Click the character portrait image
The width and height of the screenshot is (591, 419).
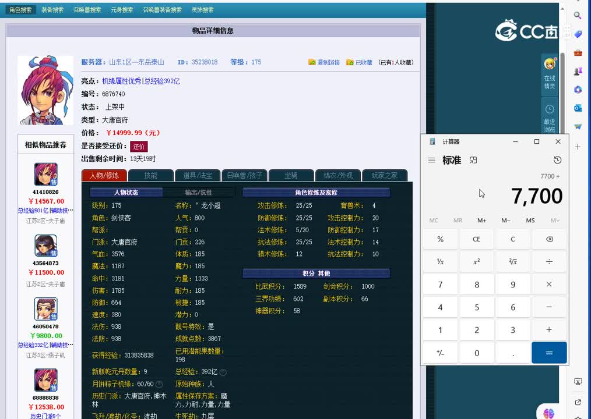(45, 90)
